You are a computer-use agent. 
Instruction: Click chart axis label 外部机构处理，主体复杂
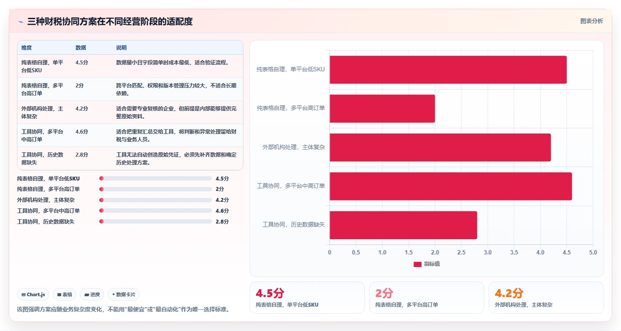[294, 147]
